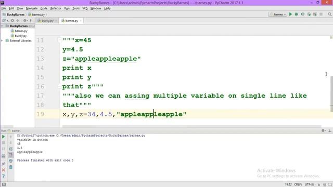The width and height of the screenshot is (333, 187).
Task: Open the Help menu
Action: click(107, 8)
